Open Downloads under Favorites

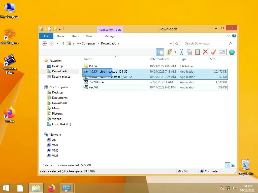click(x=59, y=71)
